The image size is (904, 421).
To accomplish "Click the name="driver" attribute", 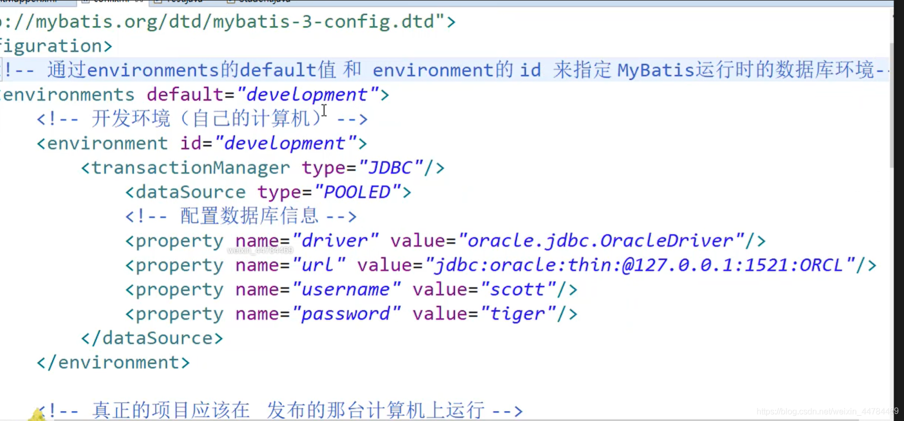I will pos(307,241).
